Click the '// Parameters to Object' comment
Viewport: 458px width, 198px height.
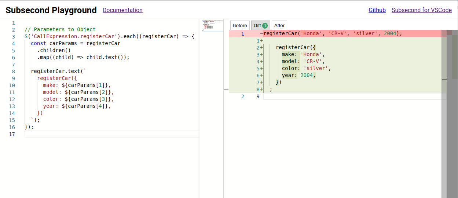tap(60, 29)
